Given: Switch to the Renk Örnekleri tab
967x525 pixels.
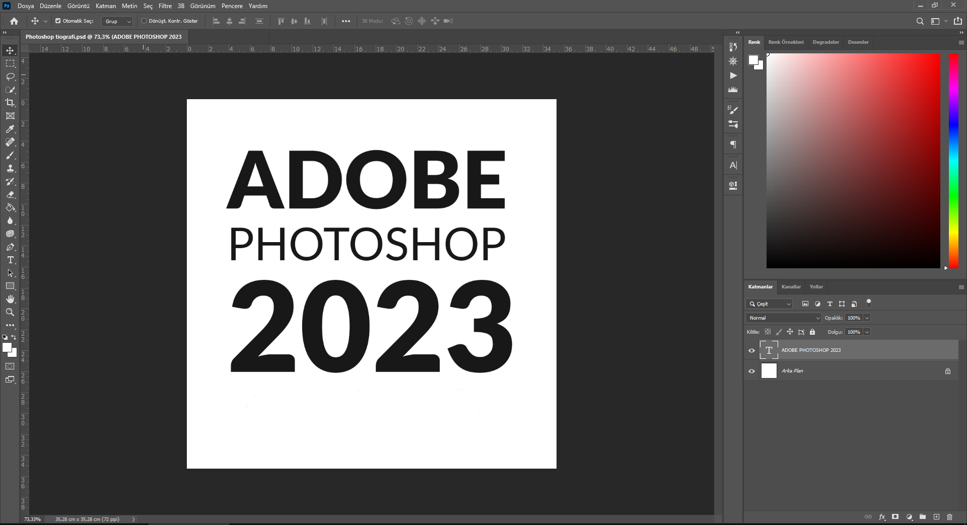Looking at the screenshot, I should tap(786, 42).
